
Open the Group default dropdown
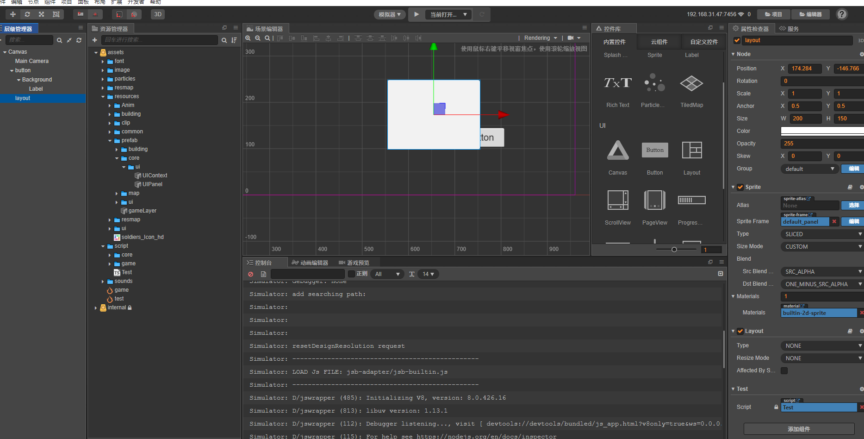pos(809,169)
